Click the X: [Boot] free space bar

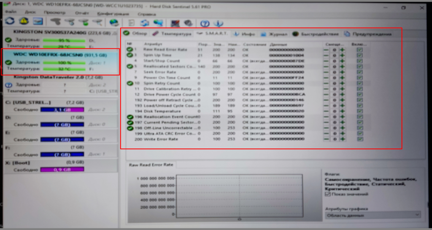tap(62, 169)
